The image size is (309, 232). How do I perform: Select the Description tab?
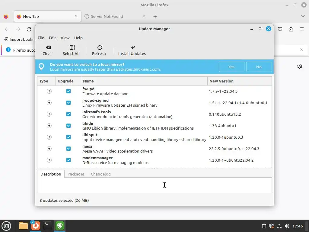point(51,174)
